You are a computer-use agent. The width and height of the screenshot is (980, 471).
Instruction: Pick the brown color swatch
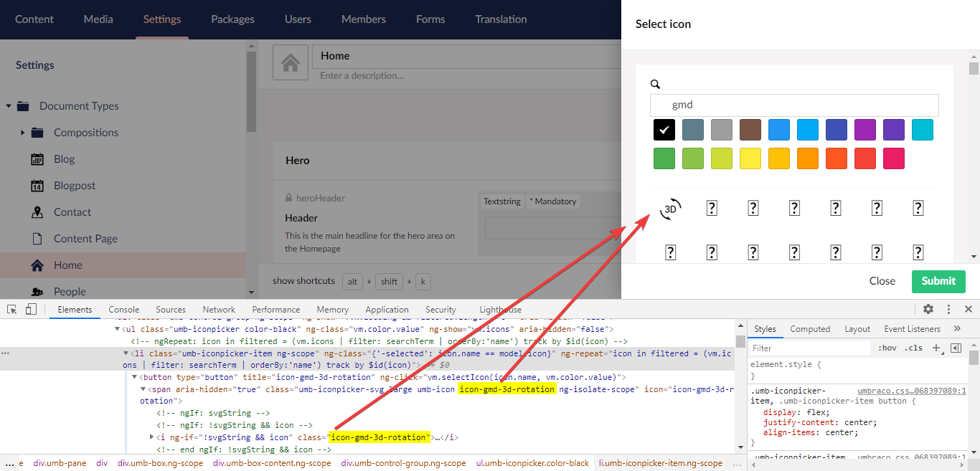pos(750,130)
